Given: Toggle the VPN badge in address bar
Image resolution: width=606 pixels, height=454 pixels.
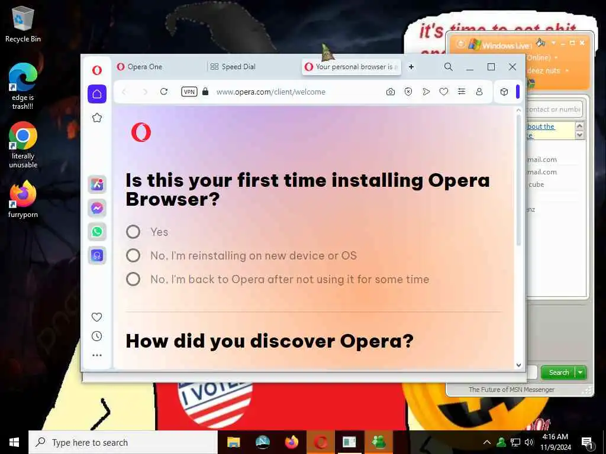Looking at the screenshot, I should 189,92.
